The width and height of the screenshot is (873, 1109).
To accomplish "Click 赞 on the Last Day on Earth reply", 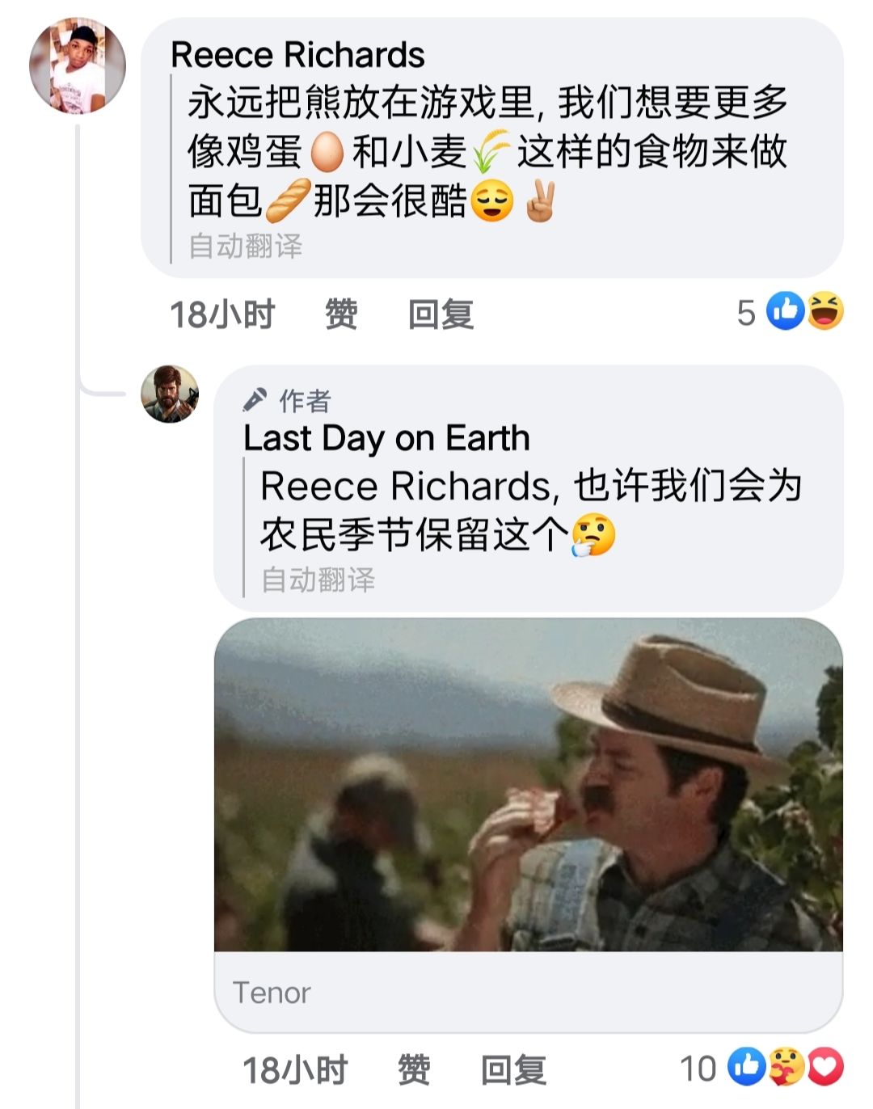I will [x=414, y=1070].
